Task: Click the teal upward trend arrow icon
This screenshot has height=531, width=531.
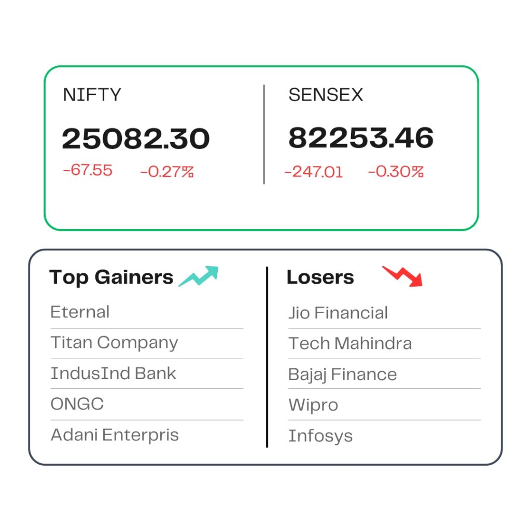Action: click(x=199, y=276)
